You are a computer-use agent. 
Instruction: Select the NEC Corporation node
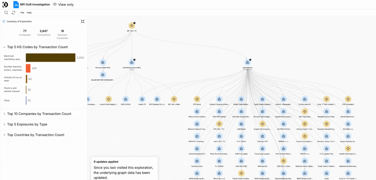pyautogui.click(x=305, y=112)
